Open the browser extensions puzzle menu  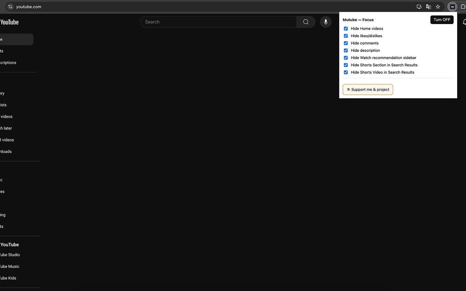point(463,7)
